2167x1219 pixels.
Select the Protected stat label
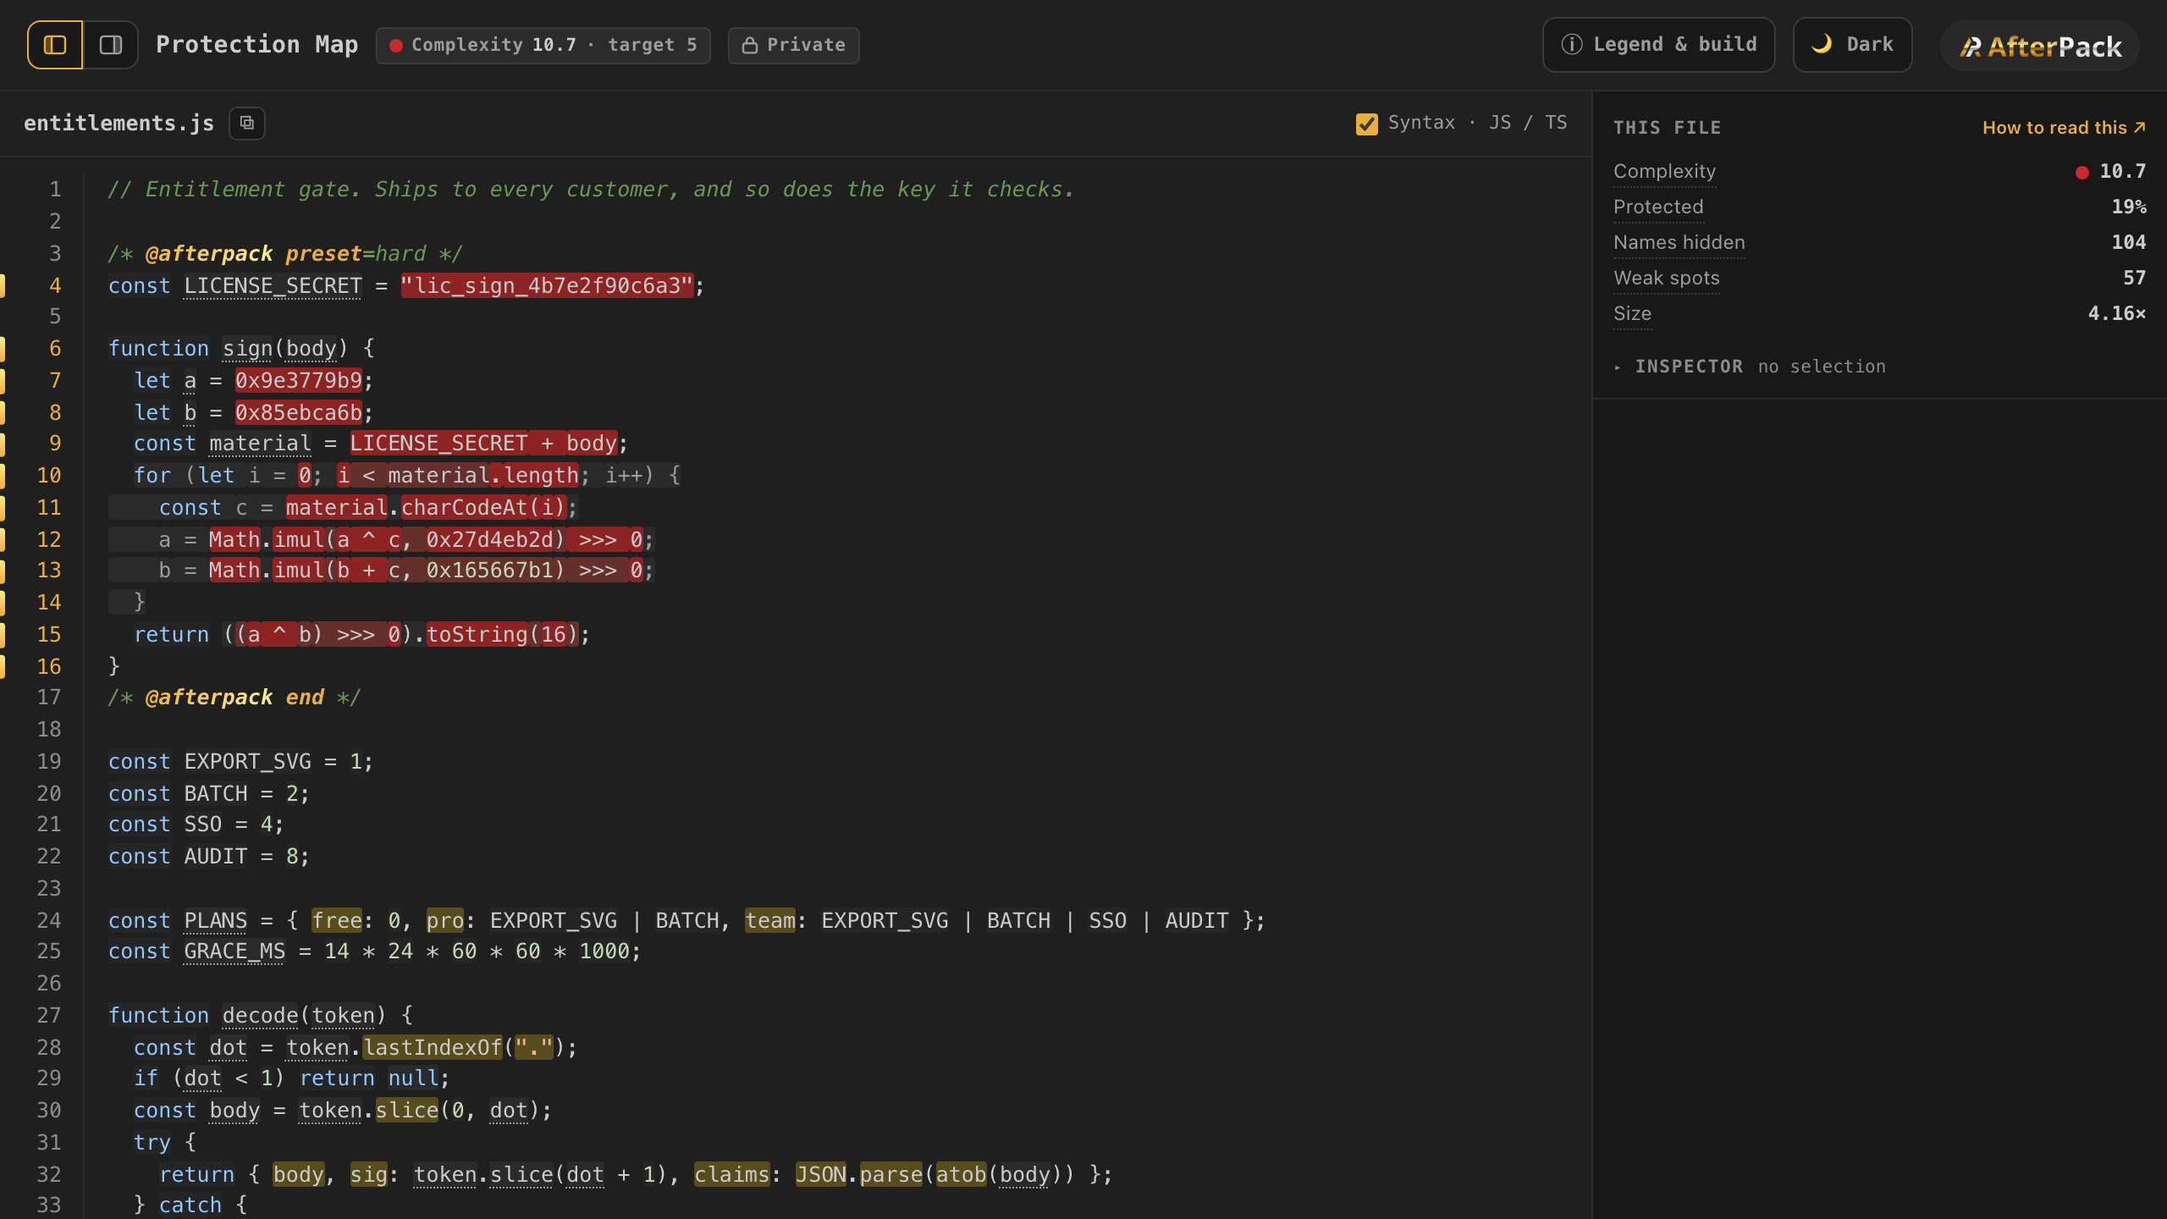coord(1658,207)
